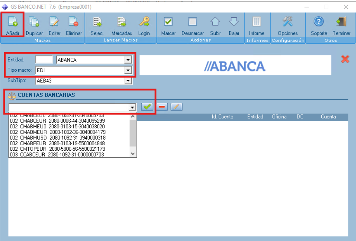Screen dimensions: 356x241
Task: Click the DC column header
Action: (300, 117)
